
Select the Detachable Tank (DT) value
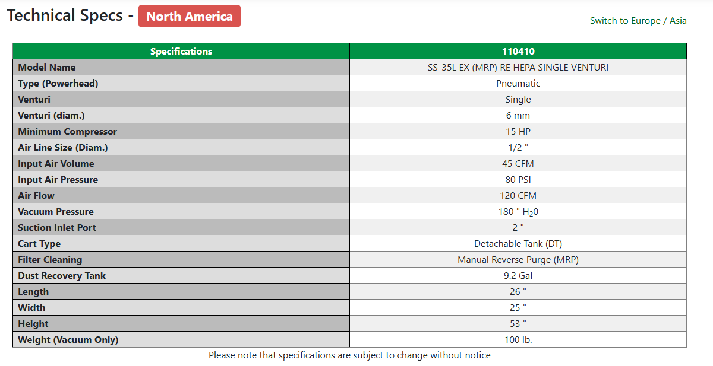518,244
